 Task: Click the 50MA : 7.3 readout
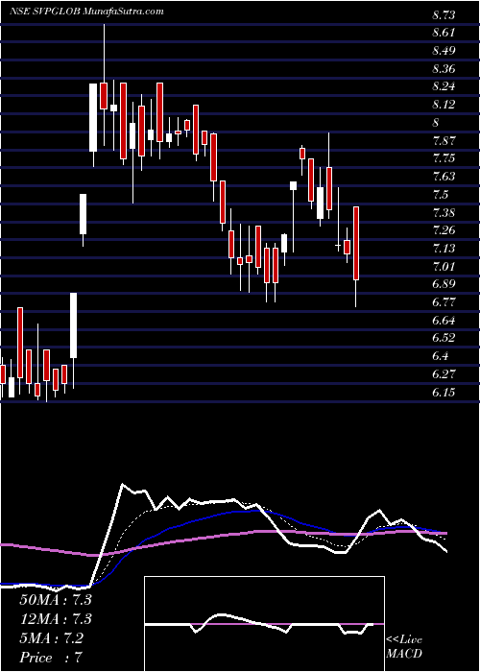tap(56, 600)
